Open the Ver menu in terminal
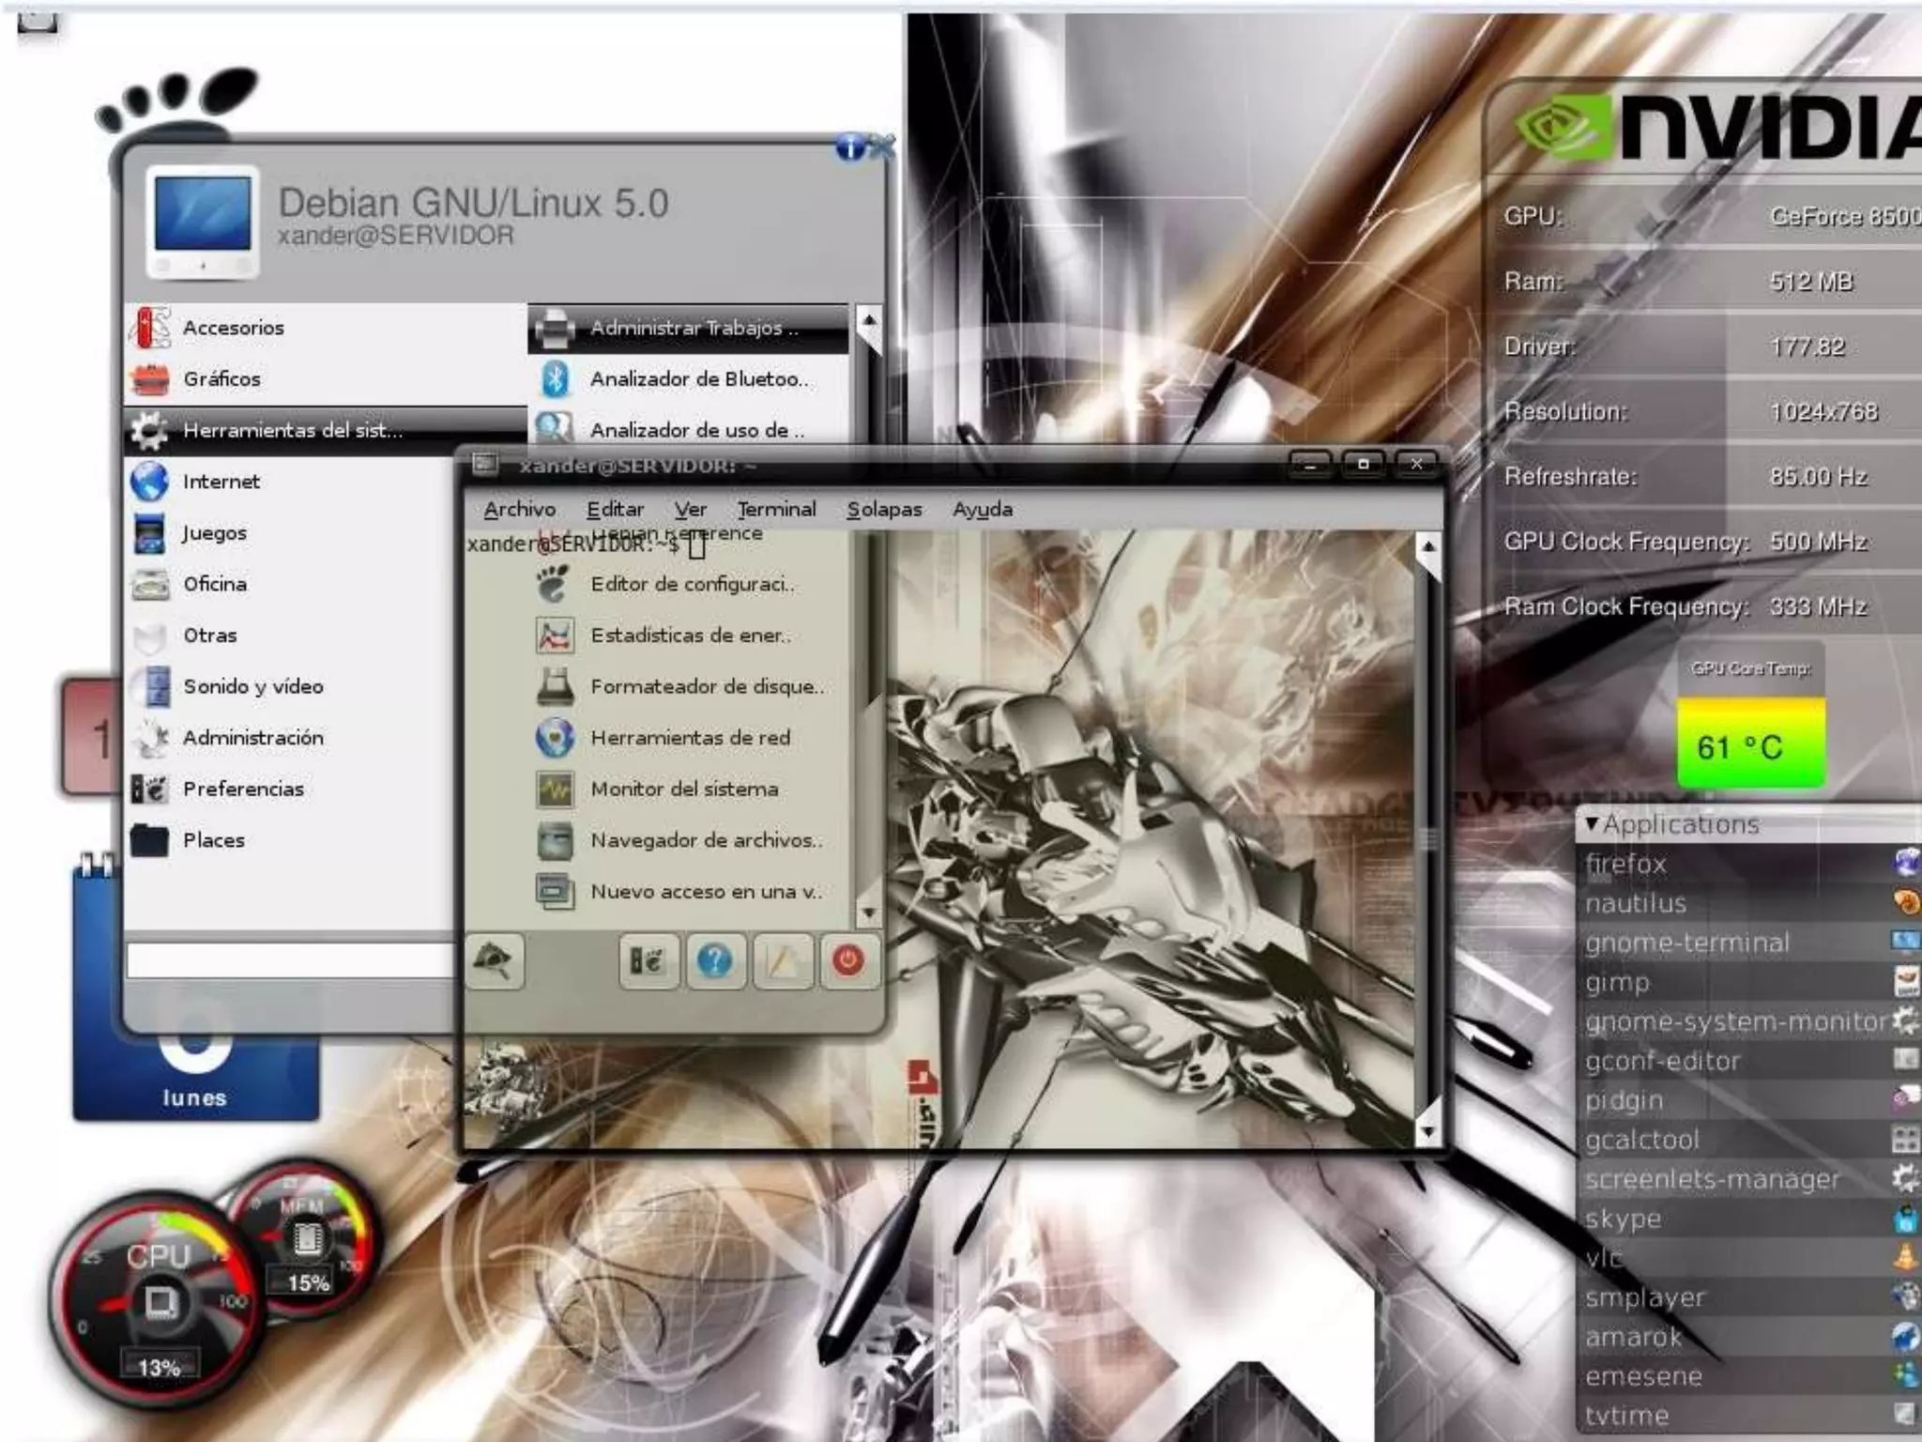The width and height of the screenshot is (1922, 1442). click(690, 509)
